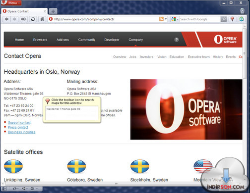Go to the home page
The height and width of the screenshot is (193, 250).
coord(42,19)
